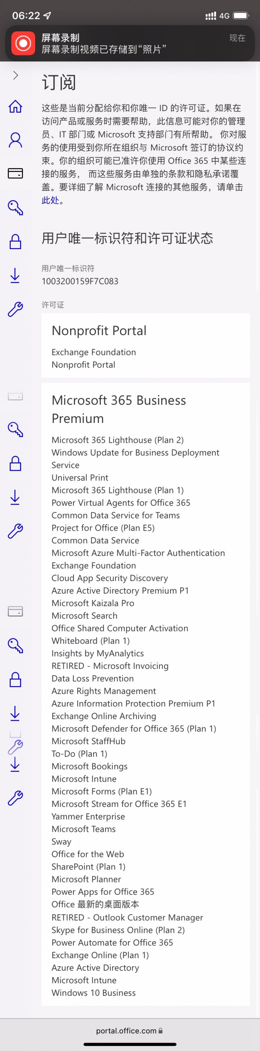The height and width of the screenshot is (1051, 260).
Task: Tap the user ID 1003200159F7C083
Action: pos(80,281)
